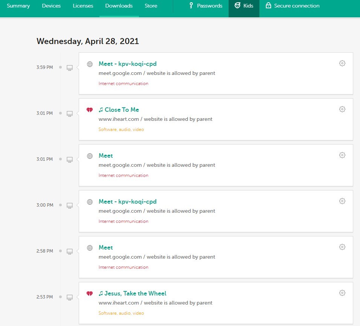Switch to the Summary tab
360x326 pixels.
(18, 6)
